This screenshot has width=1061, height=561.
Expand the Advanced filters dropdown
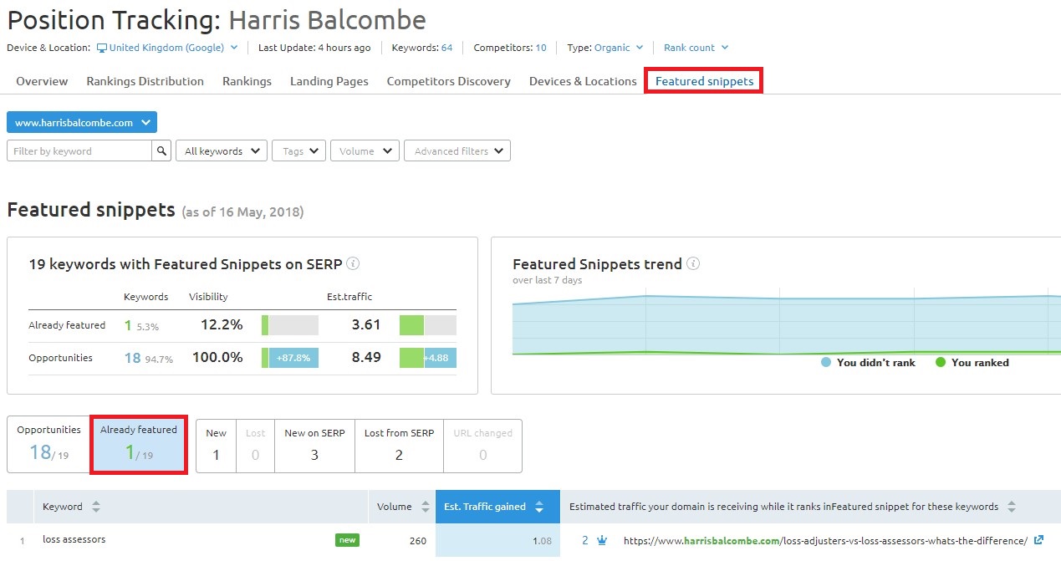coord(457,151)
